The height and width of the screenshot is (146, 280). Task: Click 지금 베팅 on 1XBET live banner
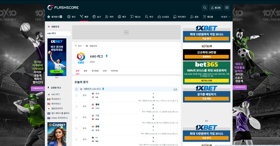click(x=207, y=99)
